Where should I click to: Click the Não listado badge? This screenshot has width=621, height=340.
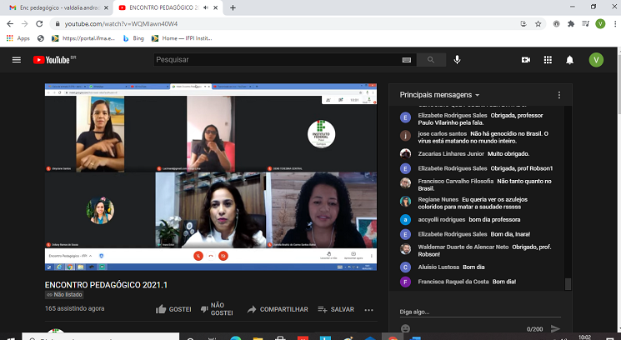click(x=64, y=294)
